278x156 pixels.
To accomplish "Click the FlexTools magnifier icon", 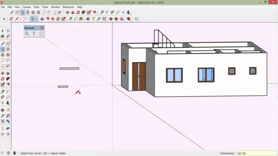I will pyautogui.click(x=27, y=34).
